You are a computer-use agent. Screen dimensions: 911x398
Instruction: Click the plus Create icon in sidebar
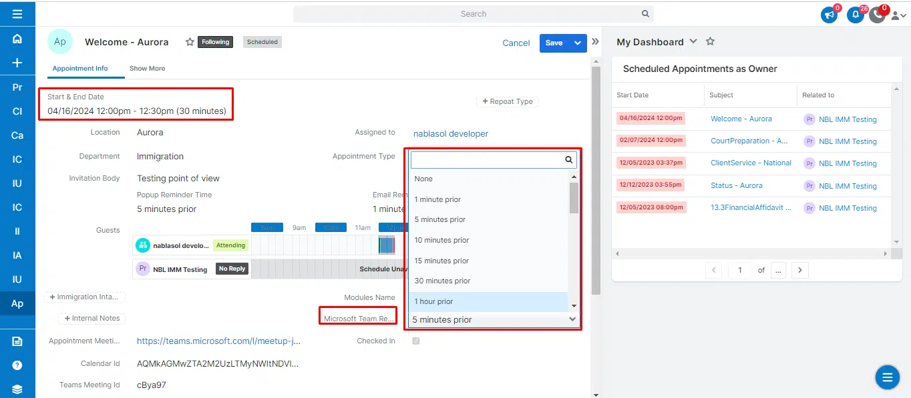17,63
